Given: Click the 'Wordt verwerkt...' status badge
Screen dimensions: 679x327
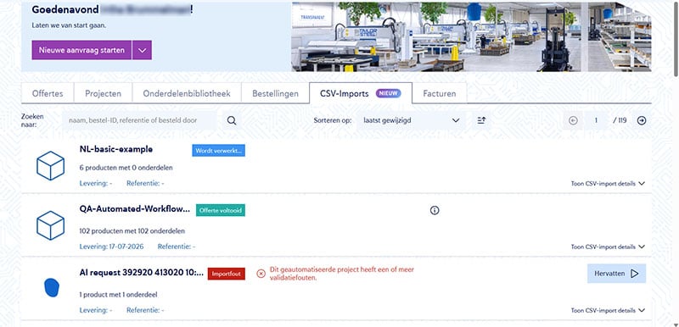Looking at the screenshot, I should [x=219, y=150].
